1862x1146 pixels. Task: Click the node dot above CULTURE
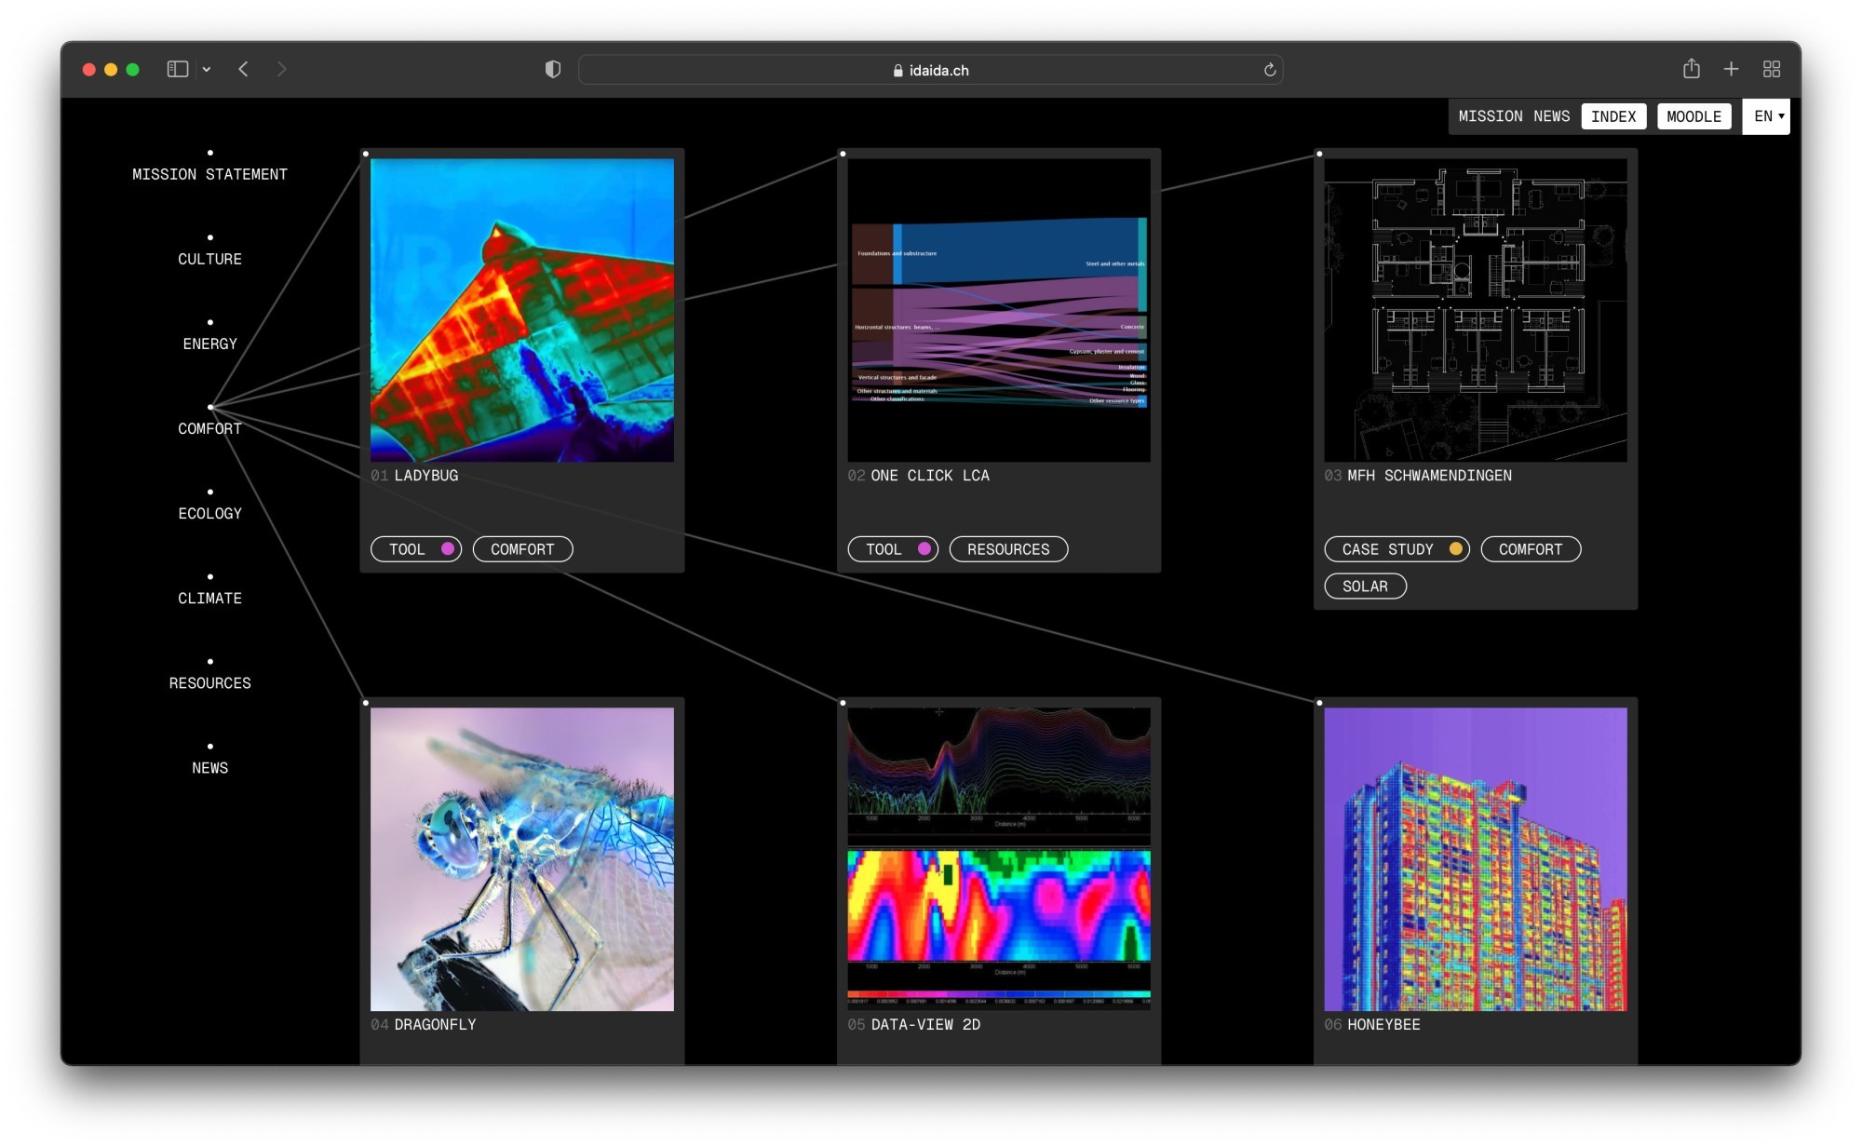click(x=210, y=237)
